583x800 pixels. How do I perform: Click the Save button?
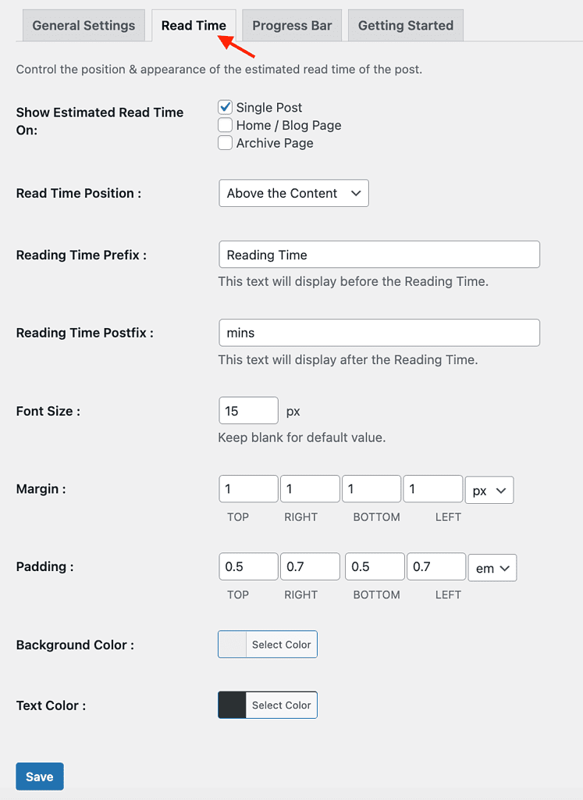click(39, 776)
